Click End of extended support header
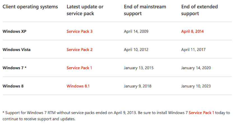238x124 pixels. [x=199, y=10]
